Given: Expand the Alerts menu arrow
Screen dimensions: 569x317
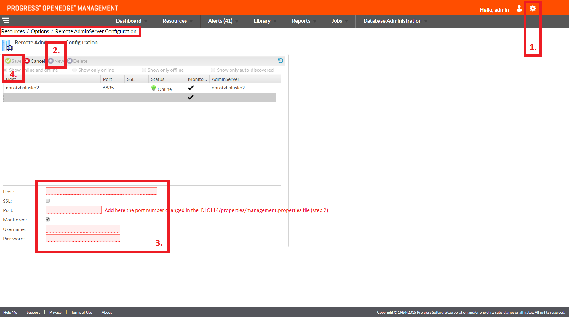Looking at the screenshot, I should [x=237, y=21].
